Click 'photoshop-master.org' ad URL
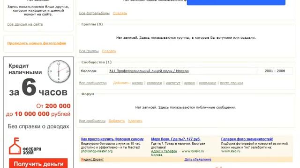Screen dimensions: 300x168 click(97, 151)
